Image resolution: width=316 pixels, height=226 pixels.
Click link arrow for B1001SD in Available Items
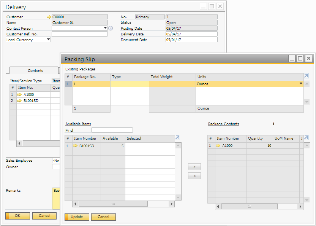point(75,146)
